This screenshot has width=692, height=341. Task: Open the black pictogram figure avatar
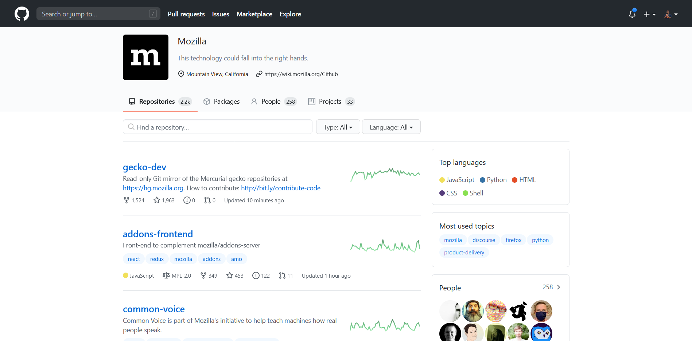tap(518, 311)
